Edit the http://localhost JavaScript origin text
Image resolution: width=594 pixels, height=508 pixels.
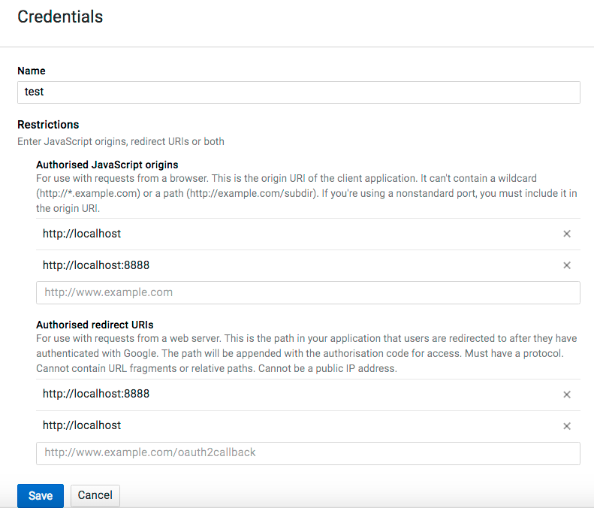[82, 234]
